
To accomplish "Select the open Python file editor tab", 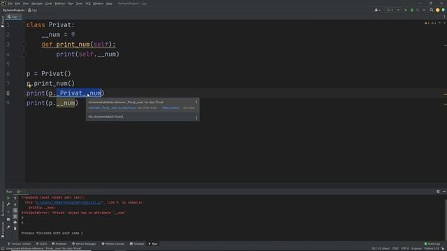I will point(13,17).
